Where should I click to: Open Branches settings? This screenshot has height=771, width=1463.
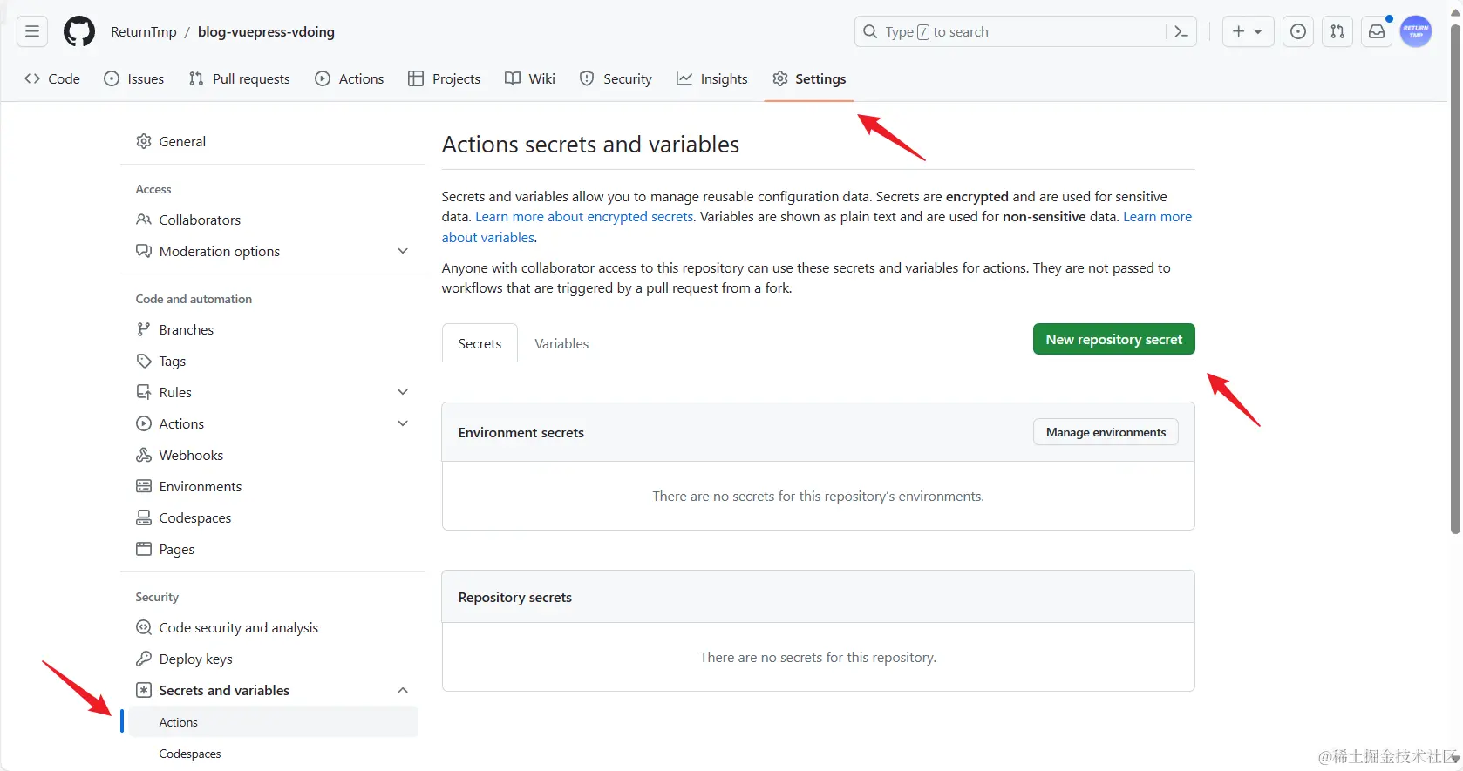(x=273, y=329)
